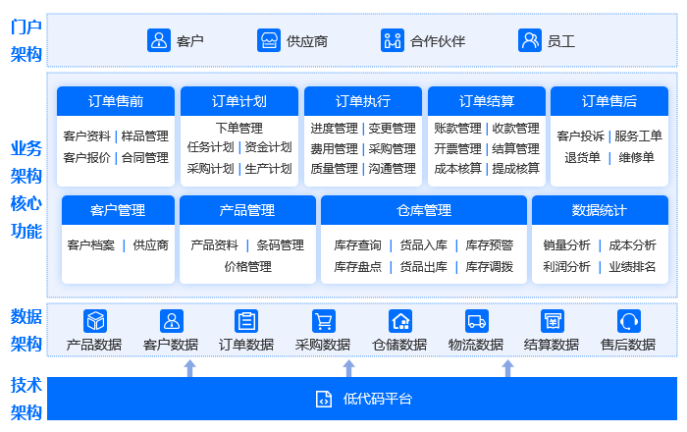Click the 低代码平台 blue bar

[x=491, y=399]
